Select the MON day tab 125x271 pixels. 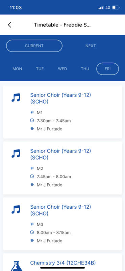point(17,69)
